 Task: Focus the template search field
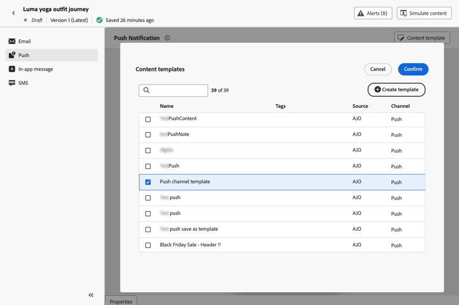coord(179,91)
